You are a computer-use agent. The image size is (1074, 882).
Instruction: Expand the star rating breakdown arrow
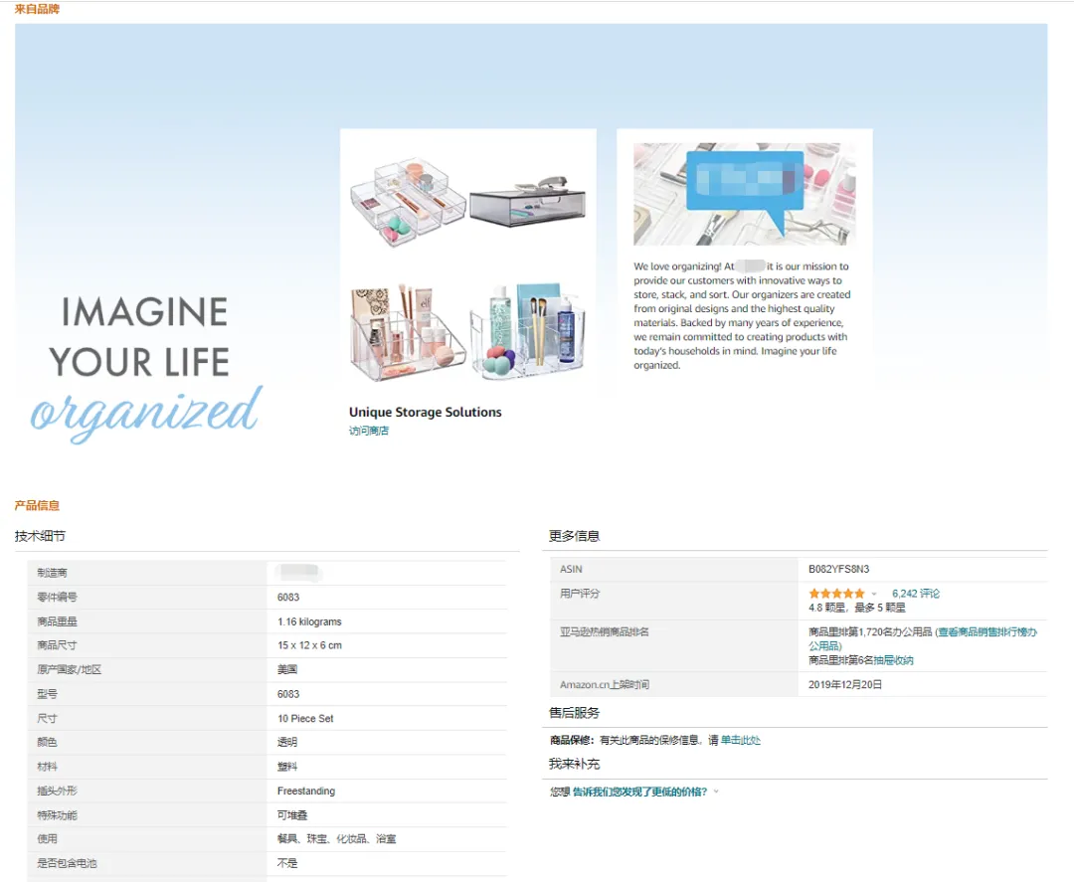[874, 594]
